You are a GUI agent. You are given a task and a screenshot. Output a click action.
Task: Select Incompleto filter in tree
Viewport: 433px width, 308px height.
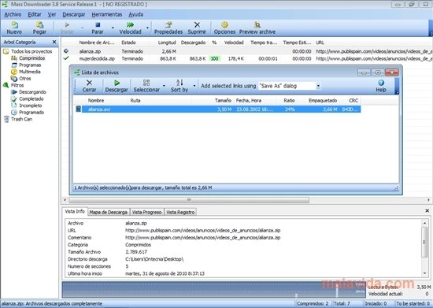31,106
